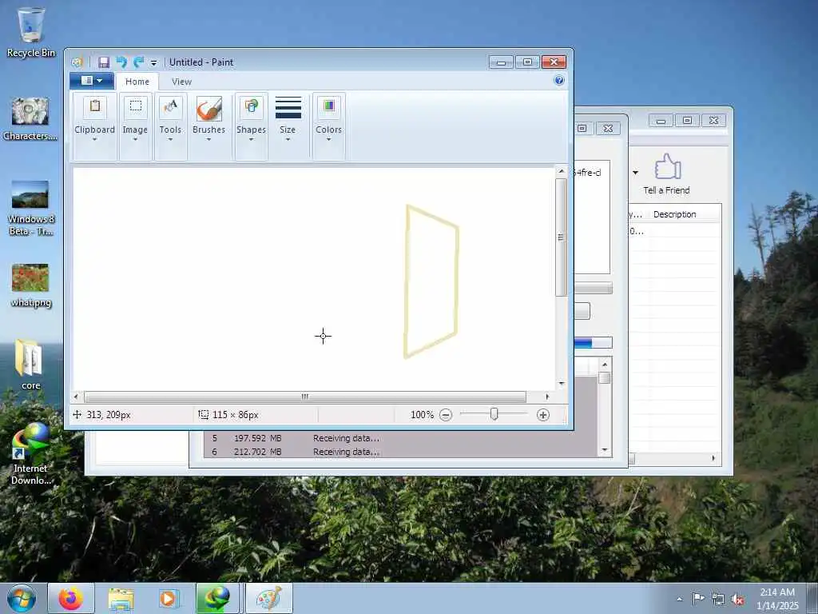Click the Action Center flag icon
The image size is (818, 614).
[x=698, y=598]
